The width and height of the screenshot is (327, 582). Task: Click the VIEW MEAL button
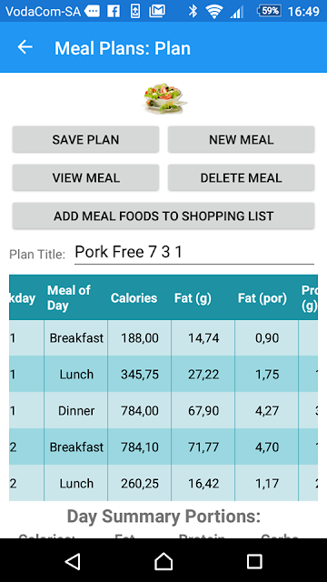pos(85,178)
